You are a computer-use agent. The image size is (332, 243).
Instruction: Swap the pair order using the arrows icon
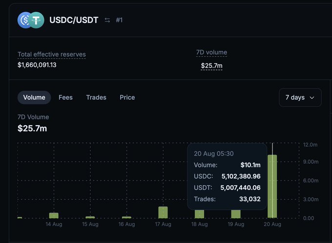tap(107, 20)
